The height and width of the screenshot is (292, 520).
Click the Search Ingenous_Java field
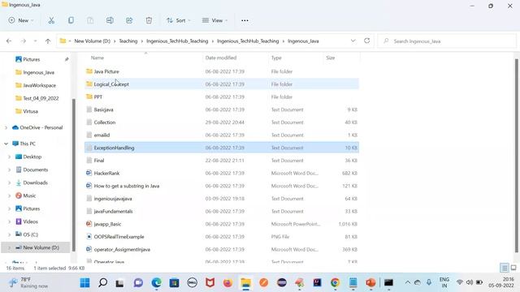pos(447,41)
